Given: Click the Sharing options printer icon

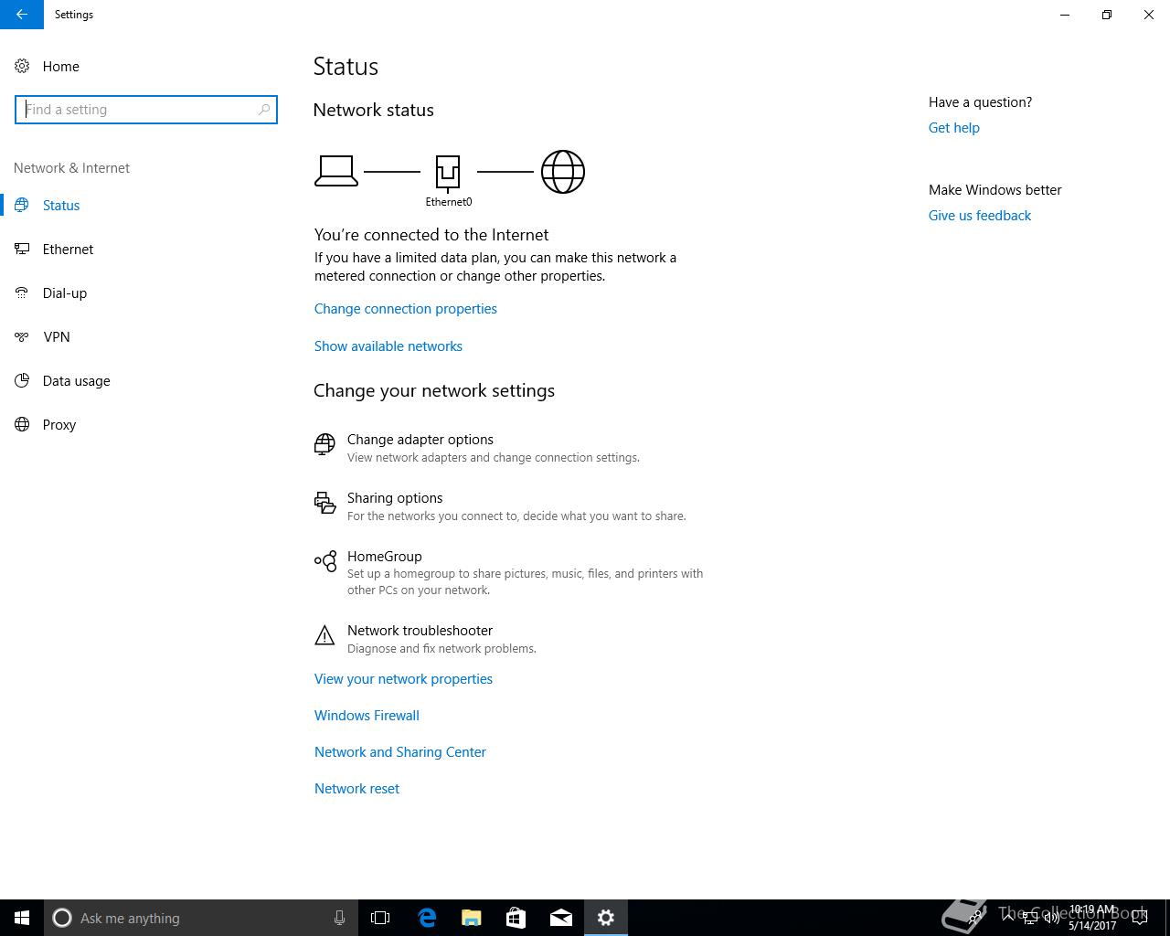Looking at the screenshot, I should pyautogui.click(x=324, y=503).
